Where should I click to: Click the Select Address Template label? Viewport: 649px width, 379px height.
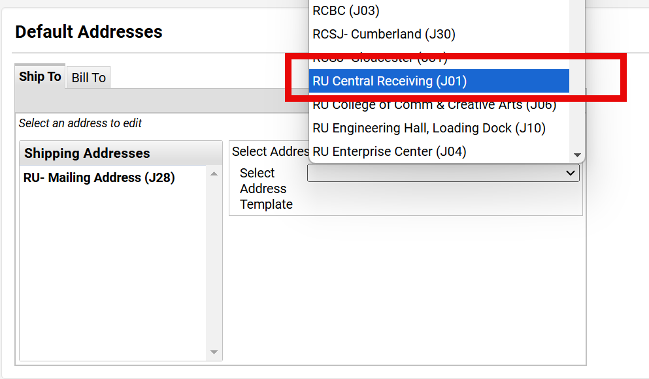pos(265,189)
